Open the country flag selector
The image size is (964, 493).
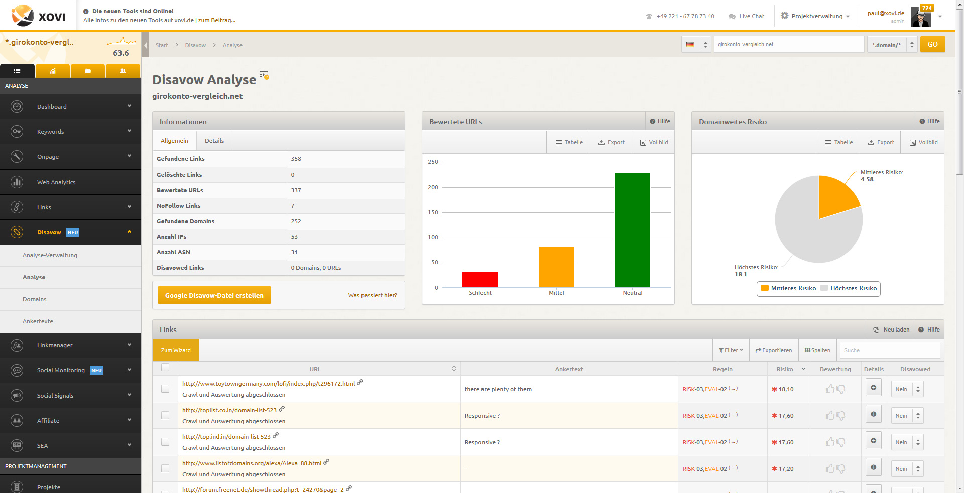(696, 44)
